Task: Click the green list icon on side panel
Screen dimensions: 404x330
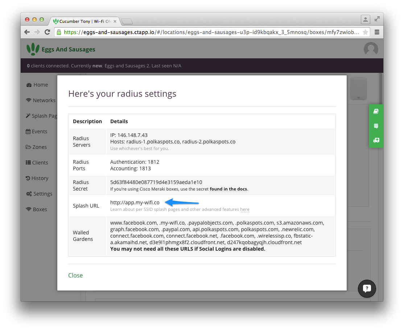Action: point(376,126)
